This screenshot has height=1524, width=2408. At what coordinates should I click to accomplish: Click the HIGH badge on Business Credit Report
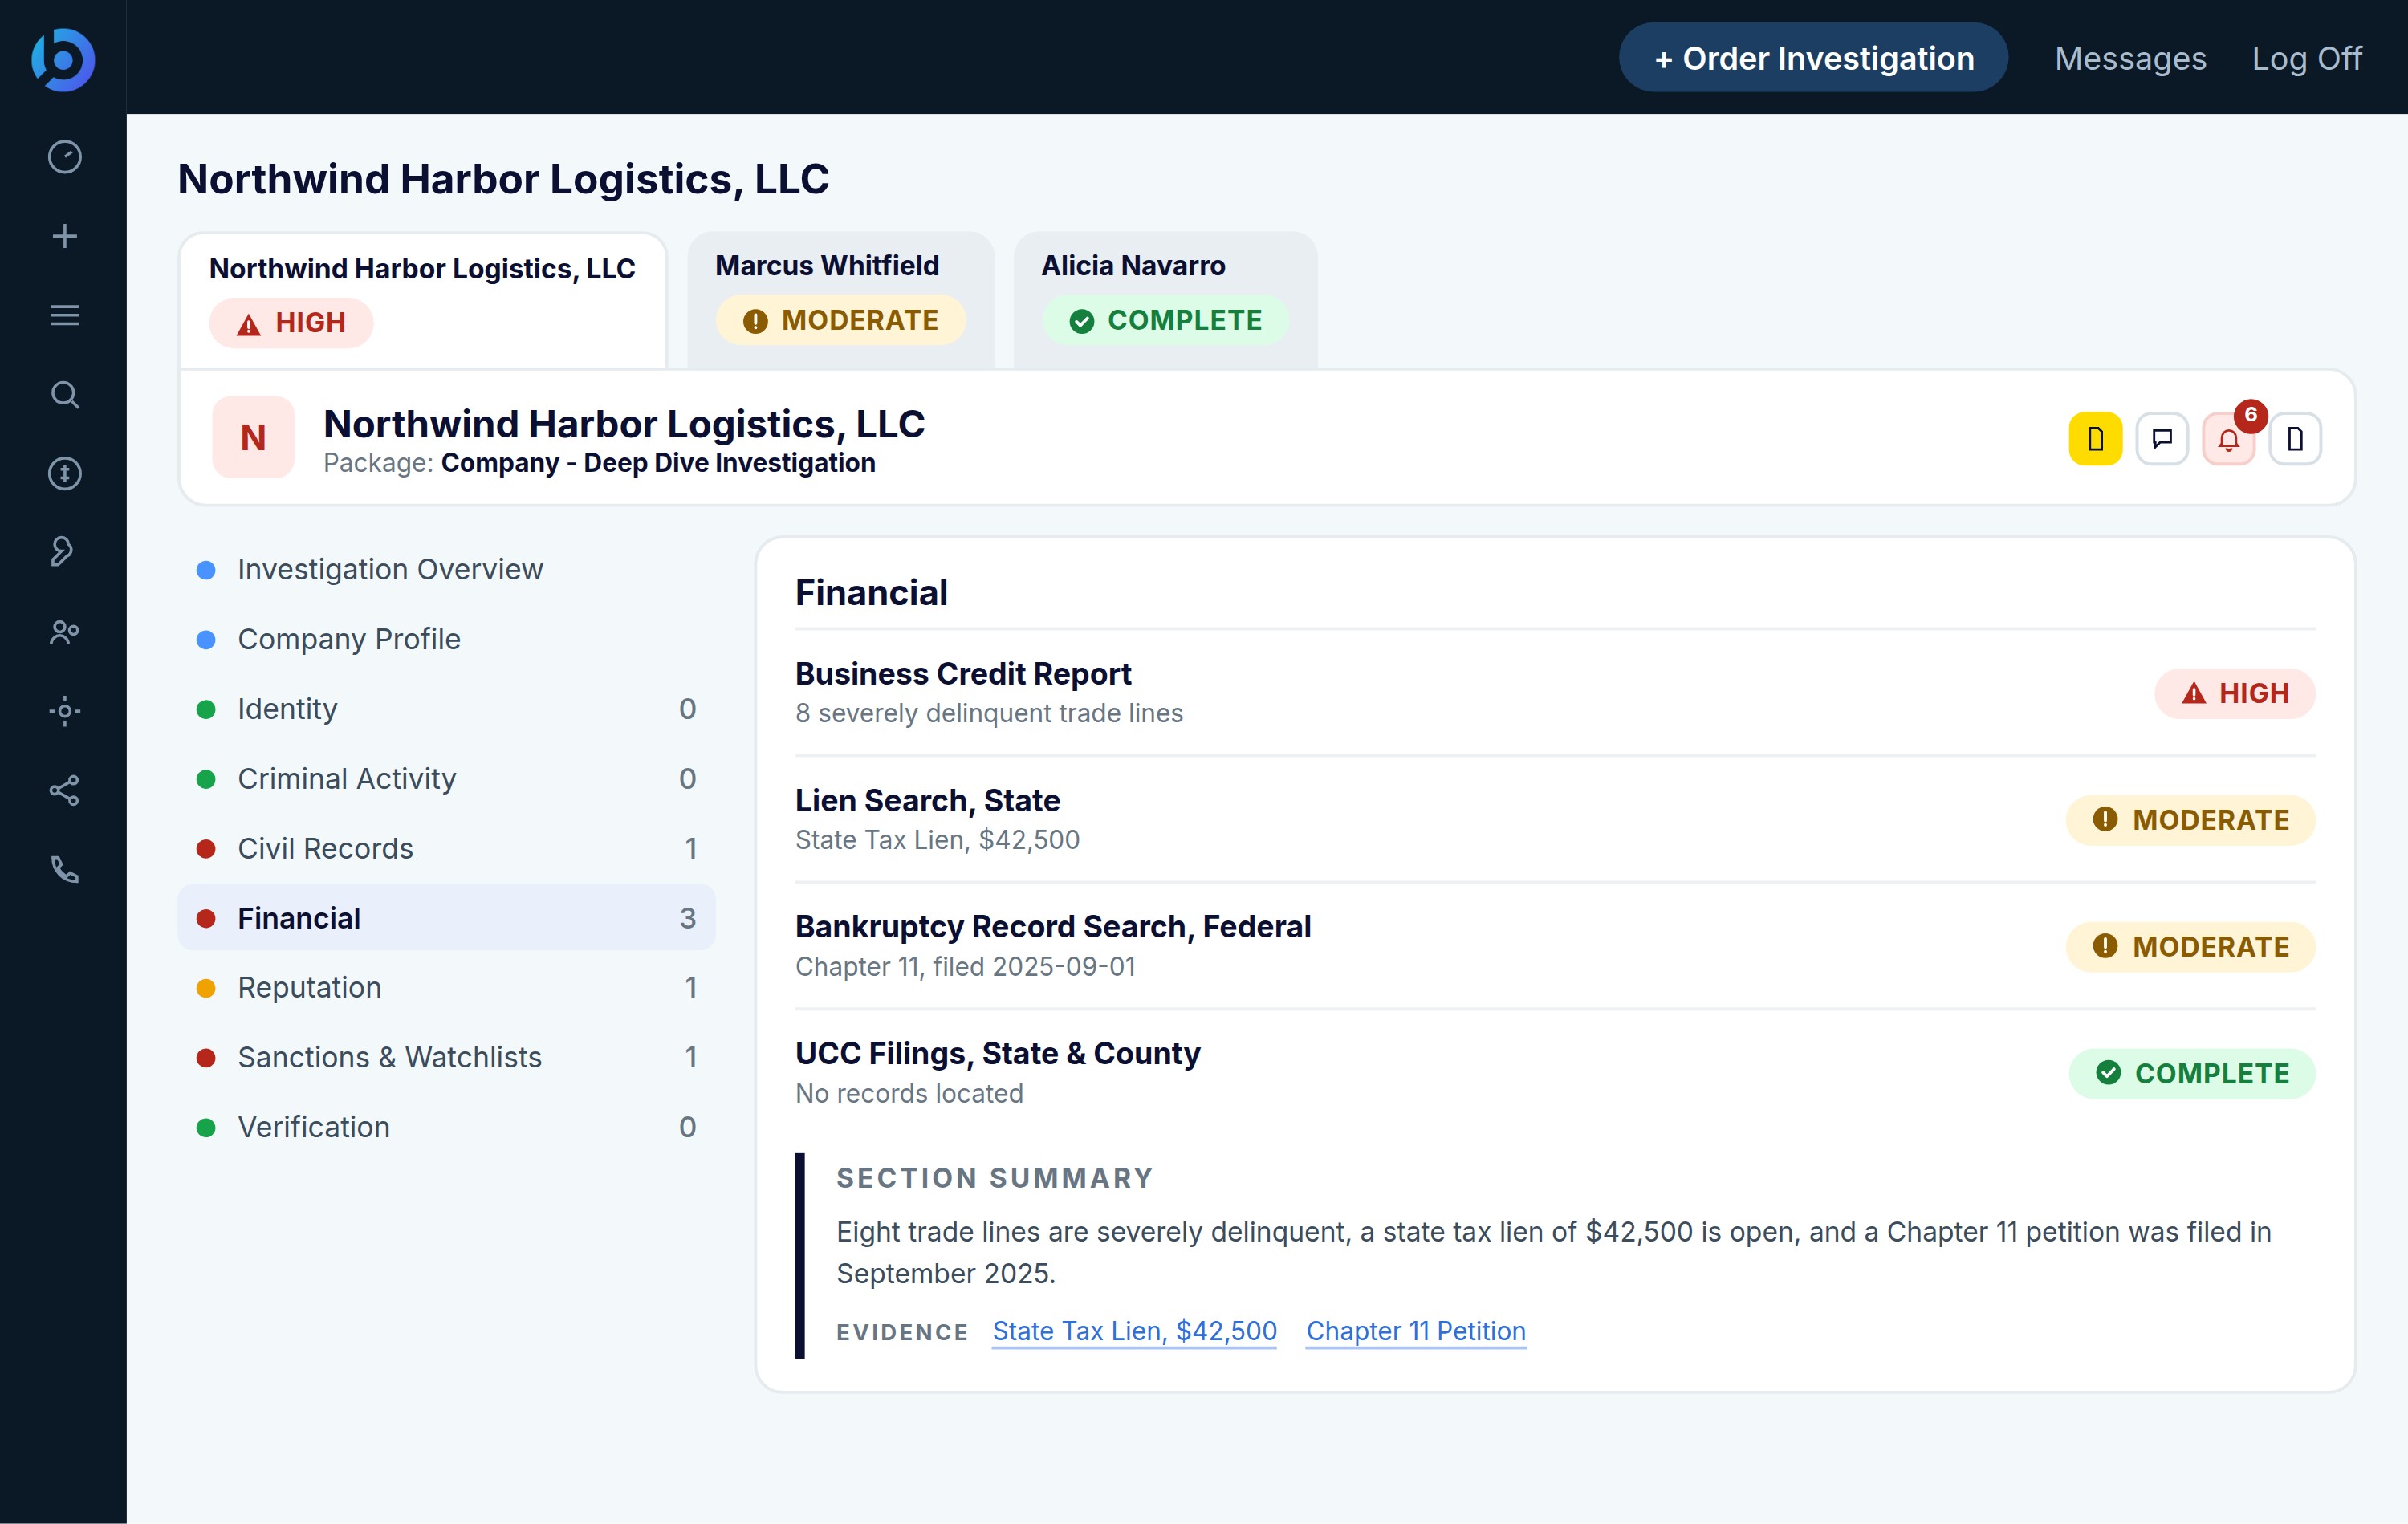2234,693
